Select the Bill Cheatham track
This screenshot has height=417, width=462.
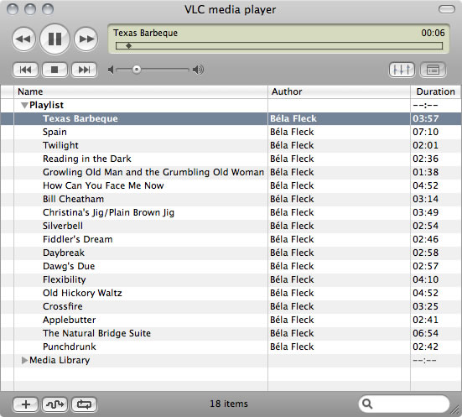click(73, 199)
